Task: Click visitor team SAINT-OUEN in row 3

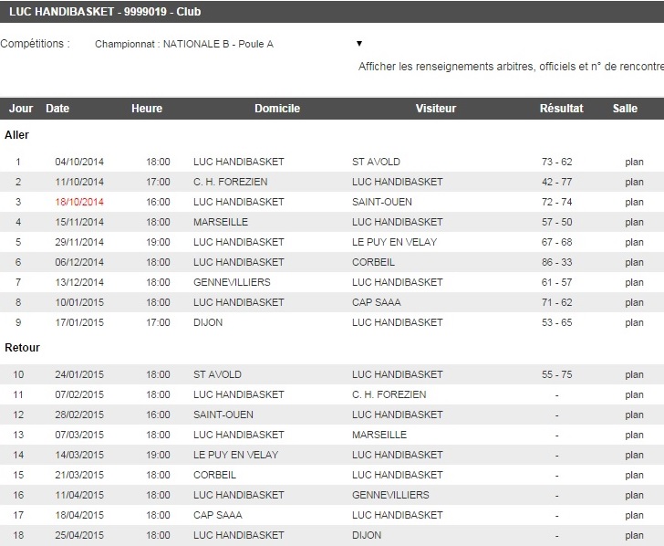Action: (x=382, y=202)
